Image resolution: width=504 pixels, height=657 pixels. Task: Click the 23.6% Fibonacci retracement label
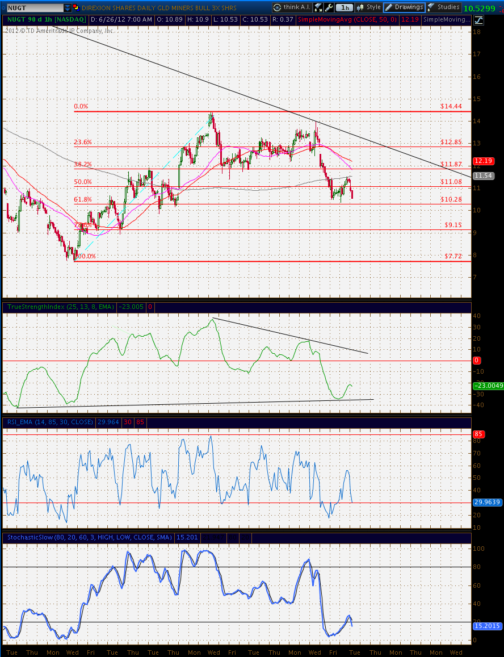(x=83, y=142)
